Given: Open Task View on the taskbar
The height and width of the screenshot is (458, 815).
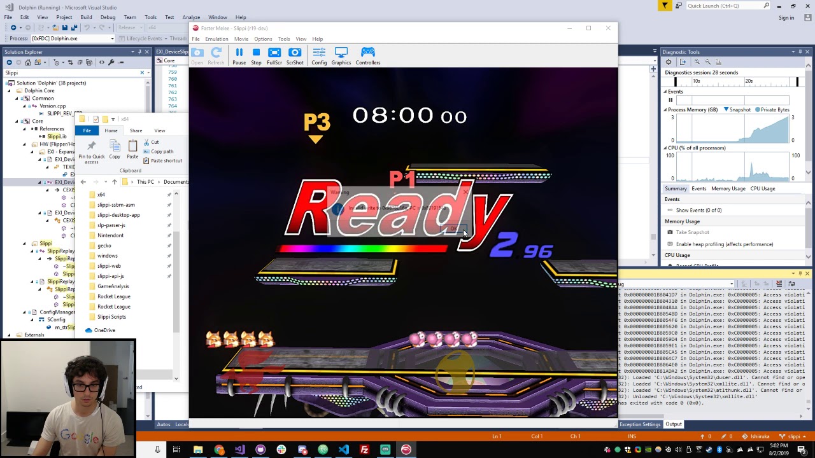Looking at the screenshot, I should (176, 450).
